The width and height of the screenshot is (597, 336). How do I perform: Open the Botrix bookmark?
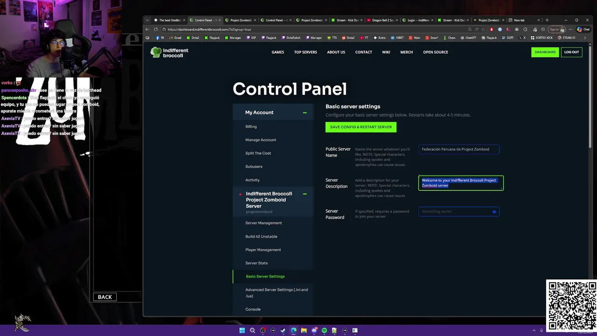(380, 38)
